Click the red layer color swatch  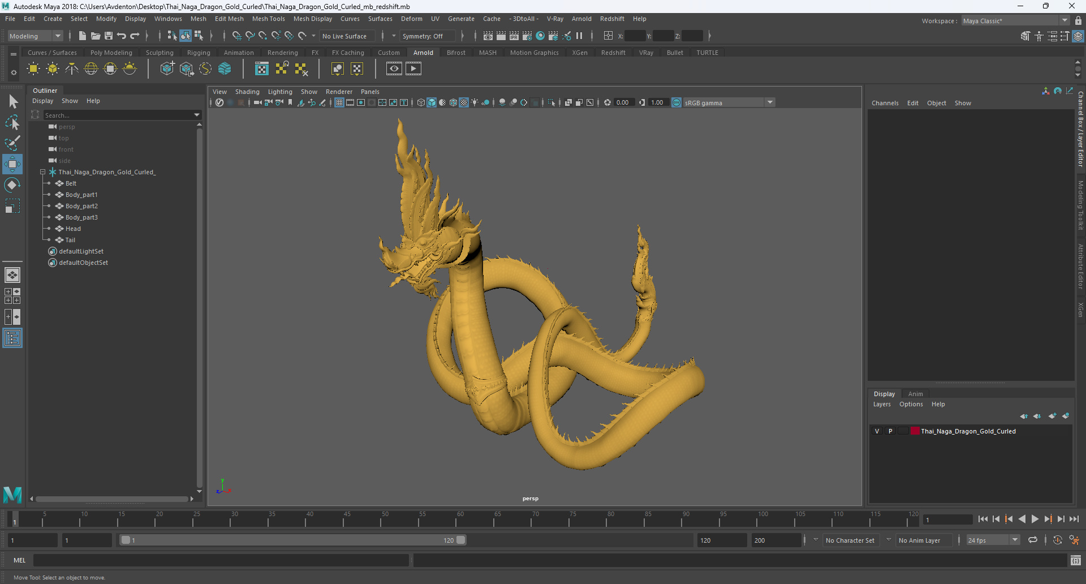915,431
